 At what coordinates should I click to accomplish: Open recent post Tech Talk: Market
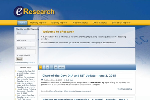click(x=24, y=99)
